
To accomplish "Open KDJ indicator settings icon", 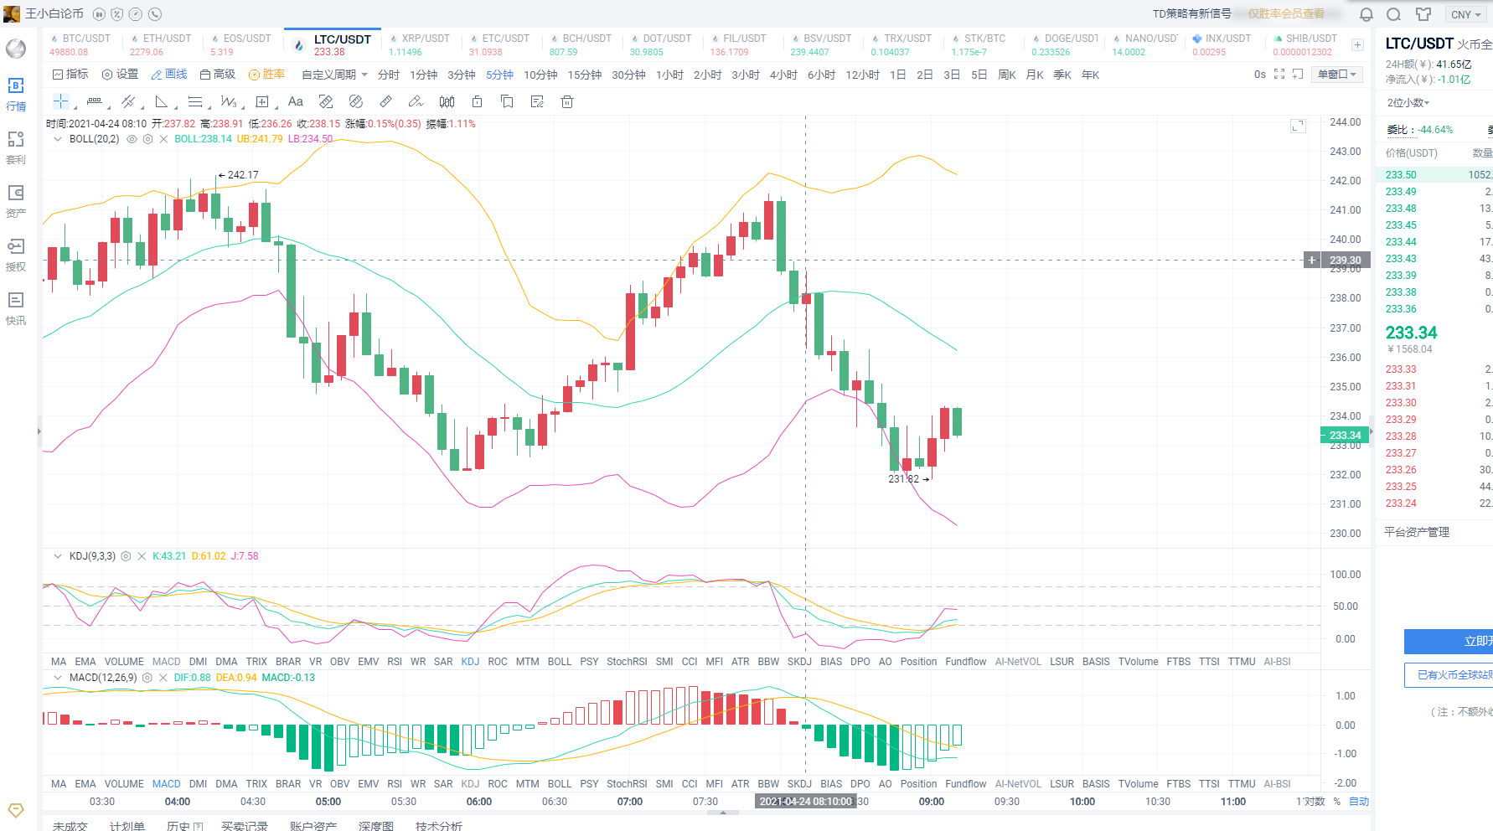I will tap(126, 556).
